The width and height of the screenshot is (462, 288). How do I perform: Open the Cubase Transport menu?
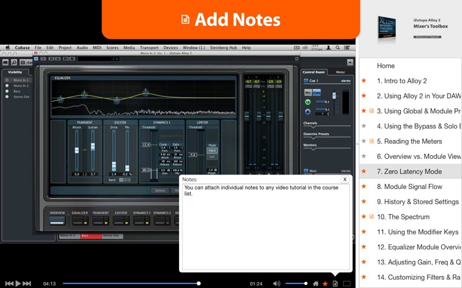pos(149,48)
